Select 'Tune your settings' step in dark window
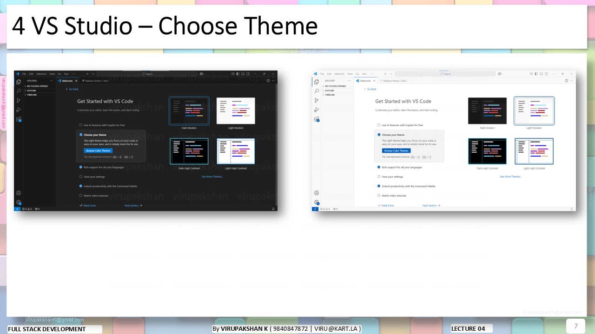The image size is (595, 334). [92, 177]
